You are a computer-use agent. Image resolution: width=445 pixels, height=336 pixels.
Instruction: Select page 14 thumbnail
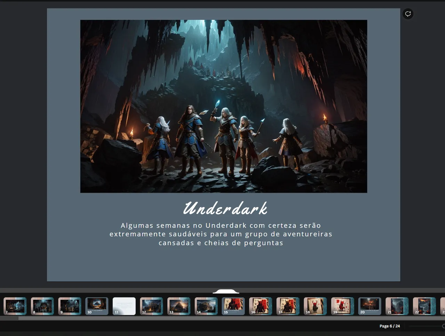[x=206, y=306]
